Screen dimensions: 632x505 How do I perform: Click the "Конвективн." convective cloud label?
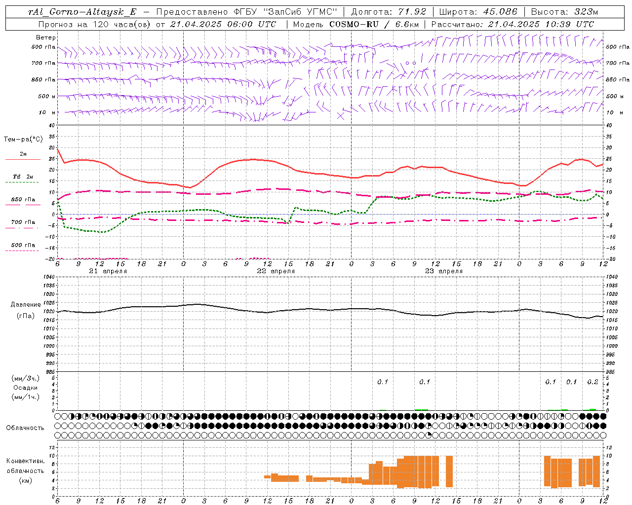tap(26, 461)
